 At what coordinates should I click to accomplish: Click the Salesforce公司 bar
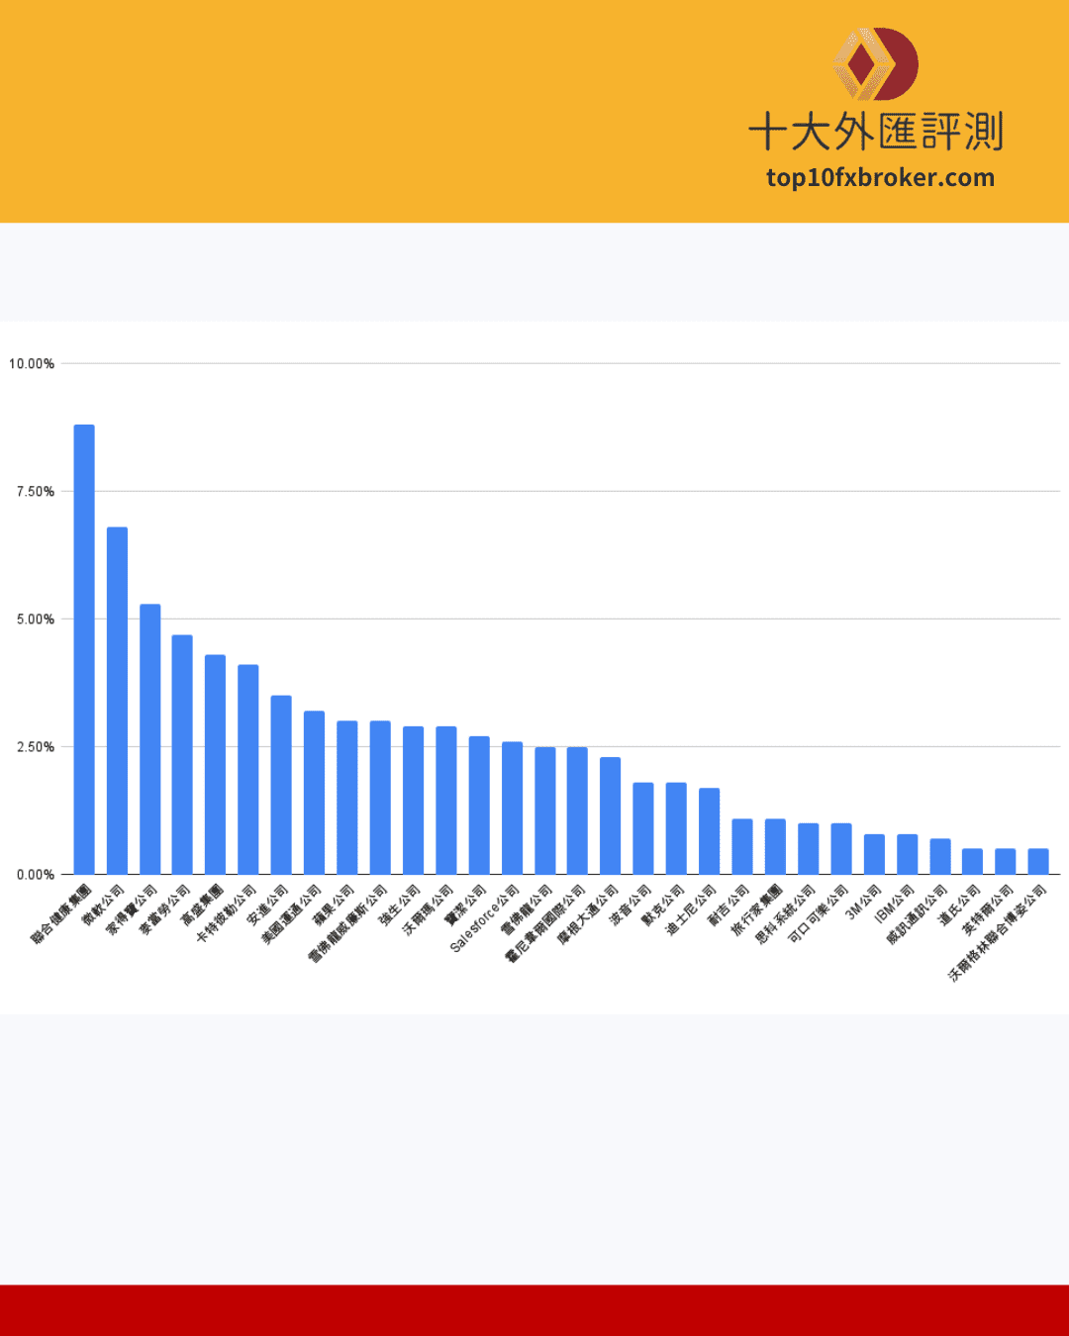512,808
